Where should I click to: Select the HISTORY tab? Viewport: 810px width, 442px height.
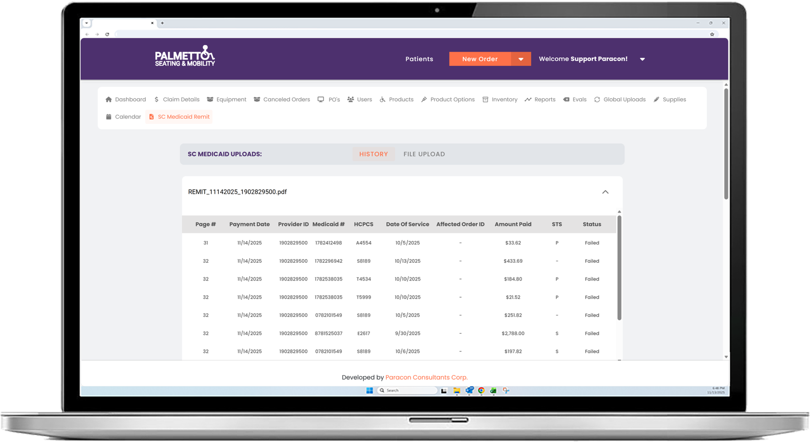[373, 154]
